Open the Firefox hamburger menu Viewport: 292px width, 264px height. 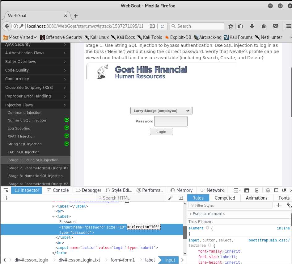(289, 26)
